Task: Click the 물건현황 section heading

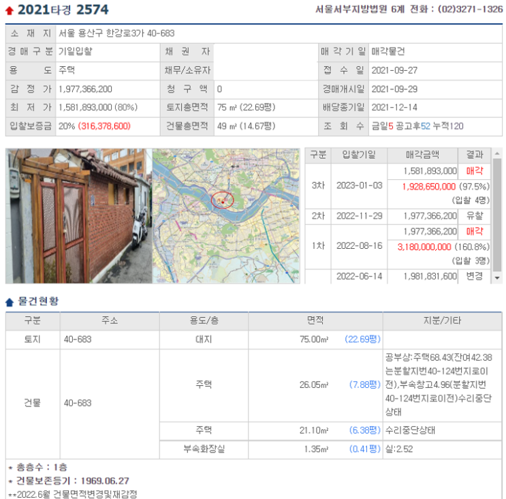Action: [x=38, y=301]
